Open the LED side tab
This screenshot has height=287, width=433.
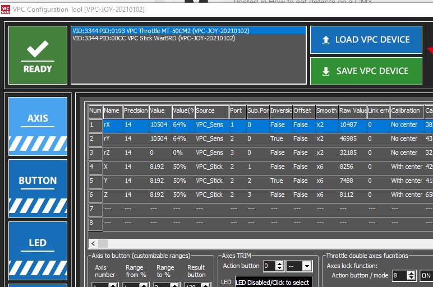point(38,251)
